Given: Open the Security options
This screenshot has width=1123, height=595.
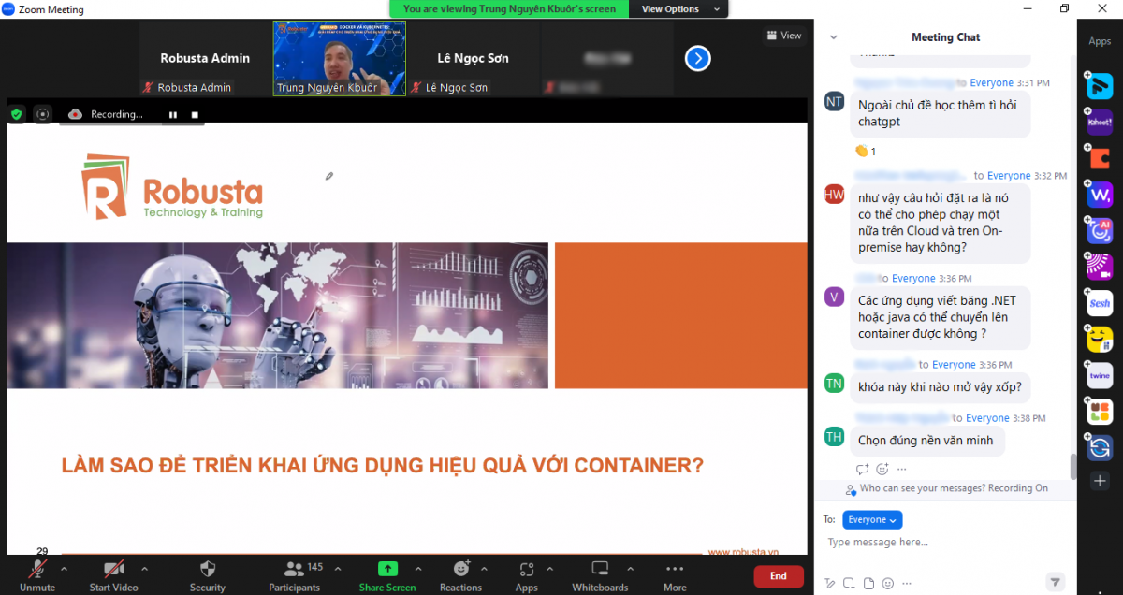Looking at the screenshot, I should coord(208,575).
